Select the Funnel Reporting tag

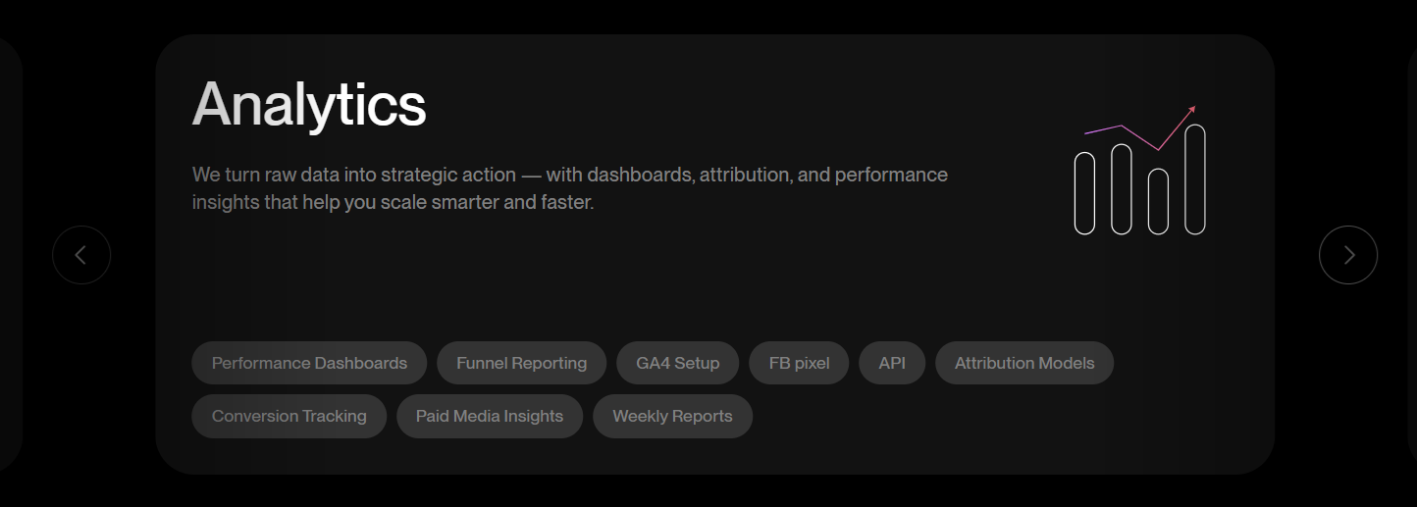tap(521, 363)
